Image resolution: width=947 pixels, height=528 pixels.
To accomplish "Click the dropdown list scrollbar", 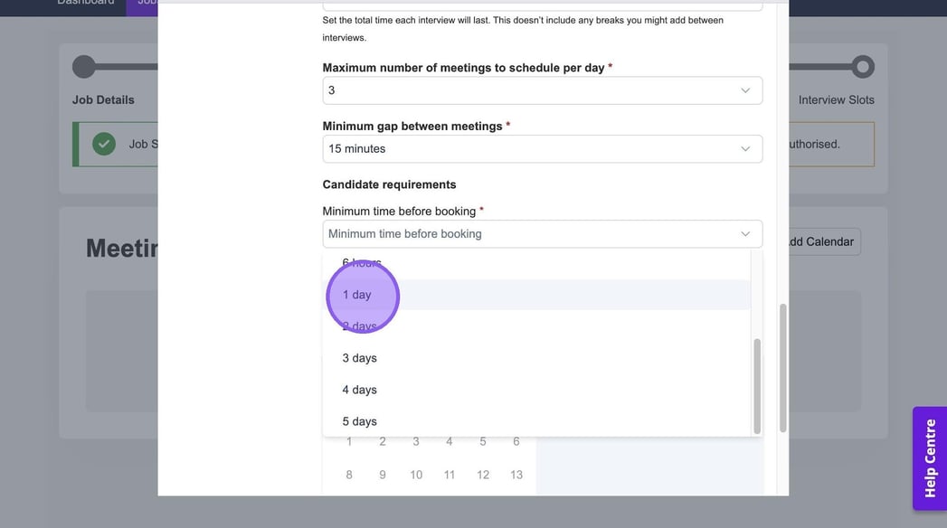I will click(x=757, y=384).
